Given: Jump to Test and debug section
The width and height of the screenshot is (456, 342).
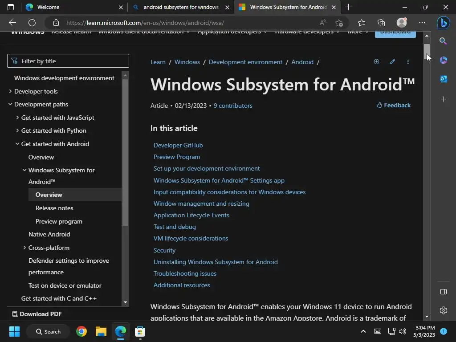Looking at the screenshot, I should click(175, 227).
